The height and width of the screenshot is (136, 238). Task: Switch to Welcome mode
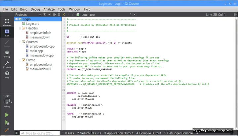(7, 22)
